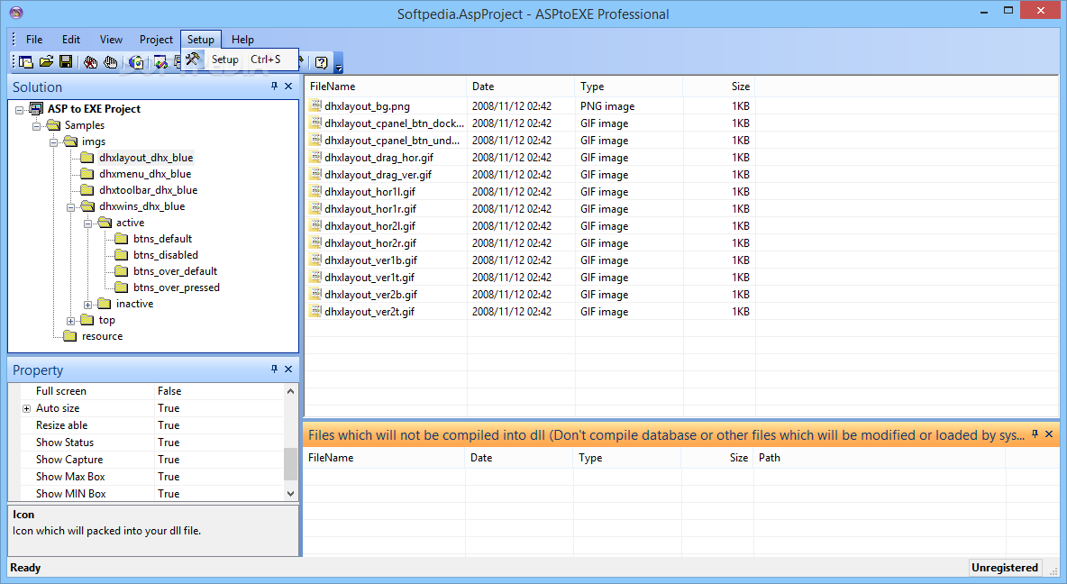This screenshot has height=584, width=1067.
Task: Click the Open Project folder icon
Action: (x=46, y=62)
